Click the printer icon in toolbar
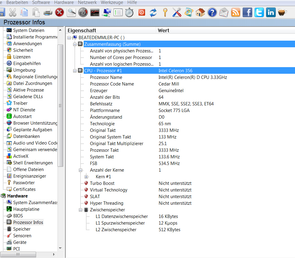The height and width of the screenshot is (258, 295). pyautogui.click(x=48, y=13)
